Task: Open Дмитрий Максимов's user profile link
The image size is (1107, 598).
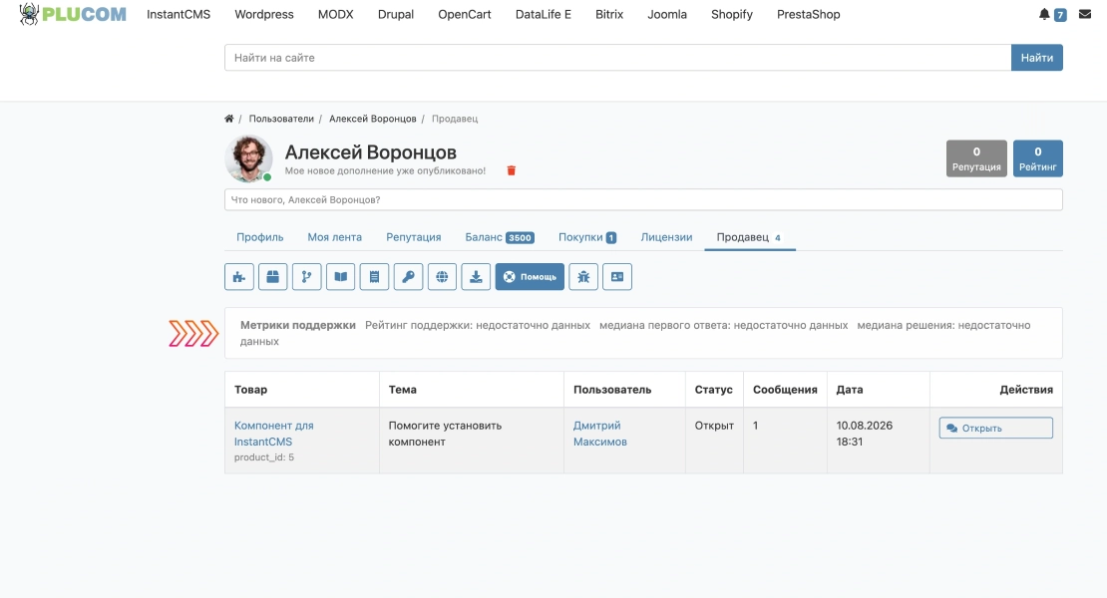Action: coord(600,433)
